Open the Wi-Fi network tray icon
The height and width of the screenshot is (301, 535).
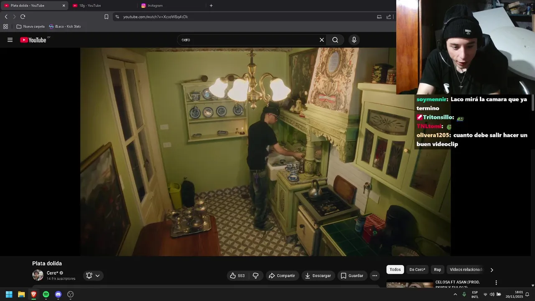pyautogui.click(x=485, y=294)
